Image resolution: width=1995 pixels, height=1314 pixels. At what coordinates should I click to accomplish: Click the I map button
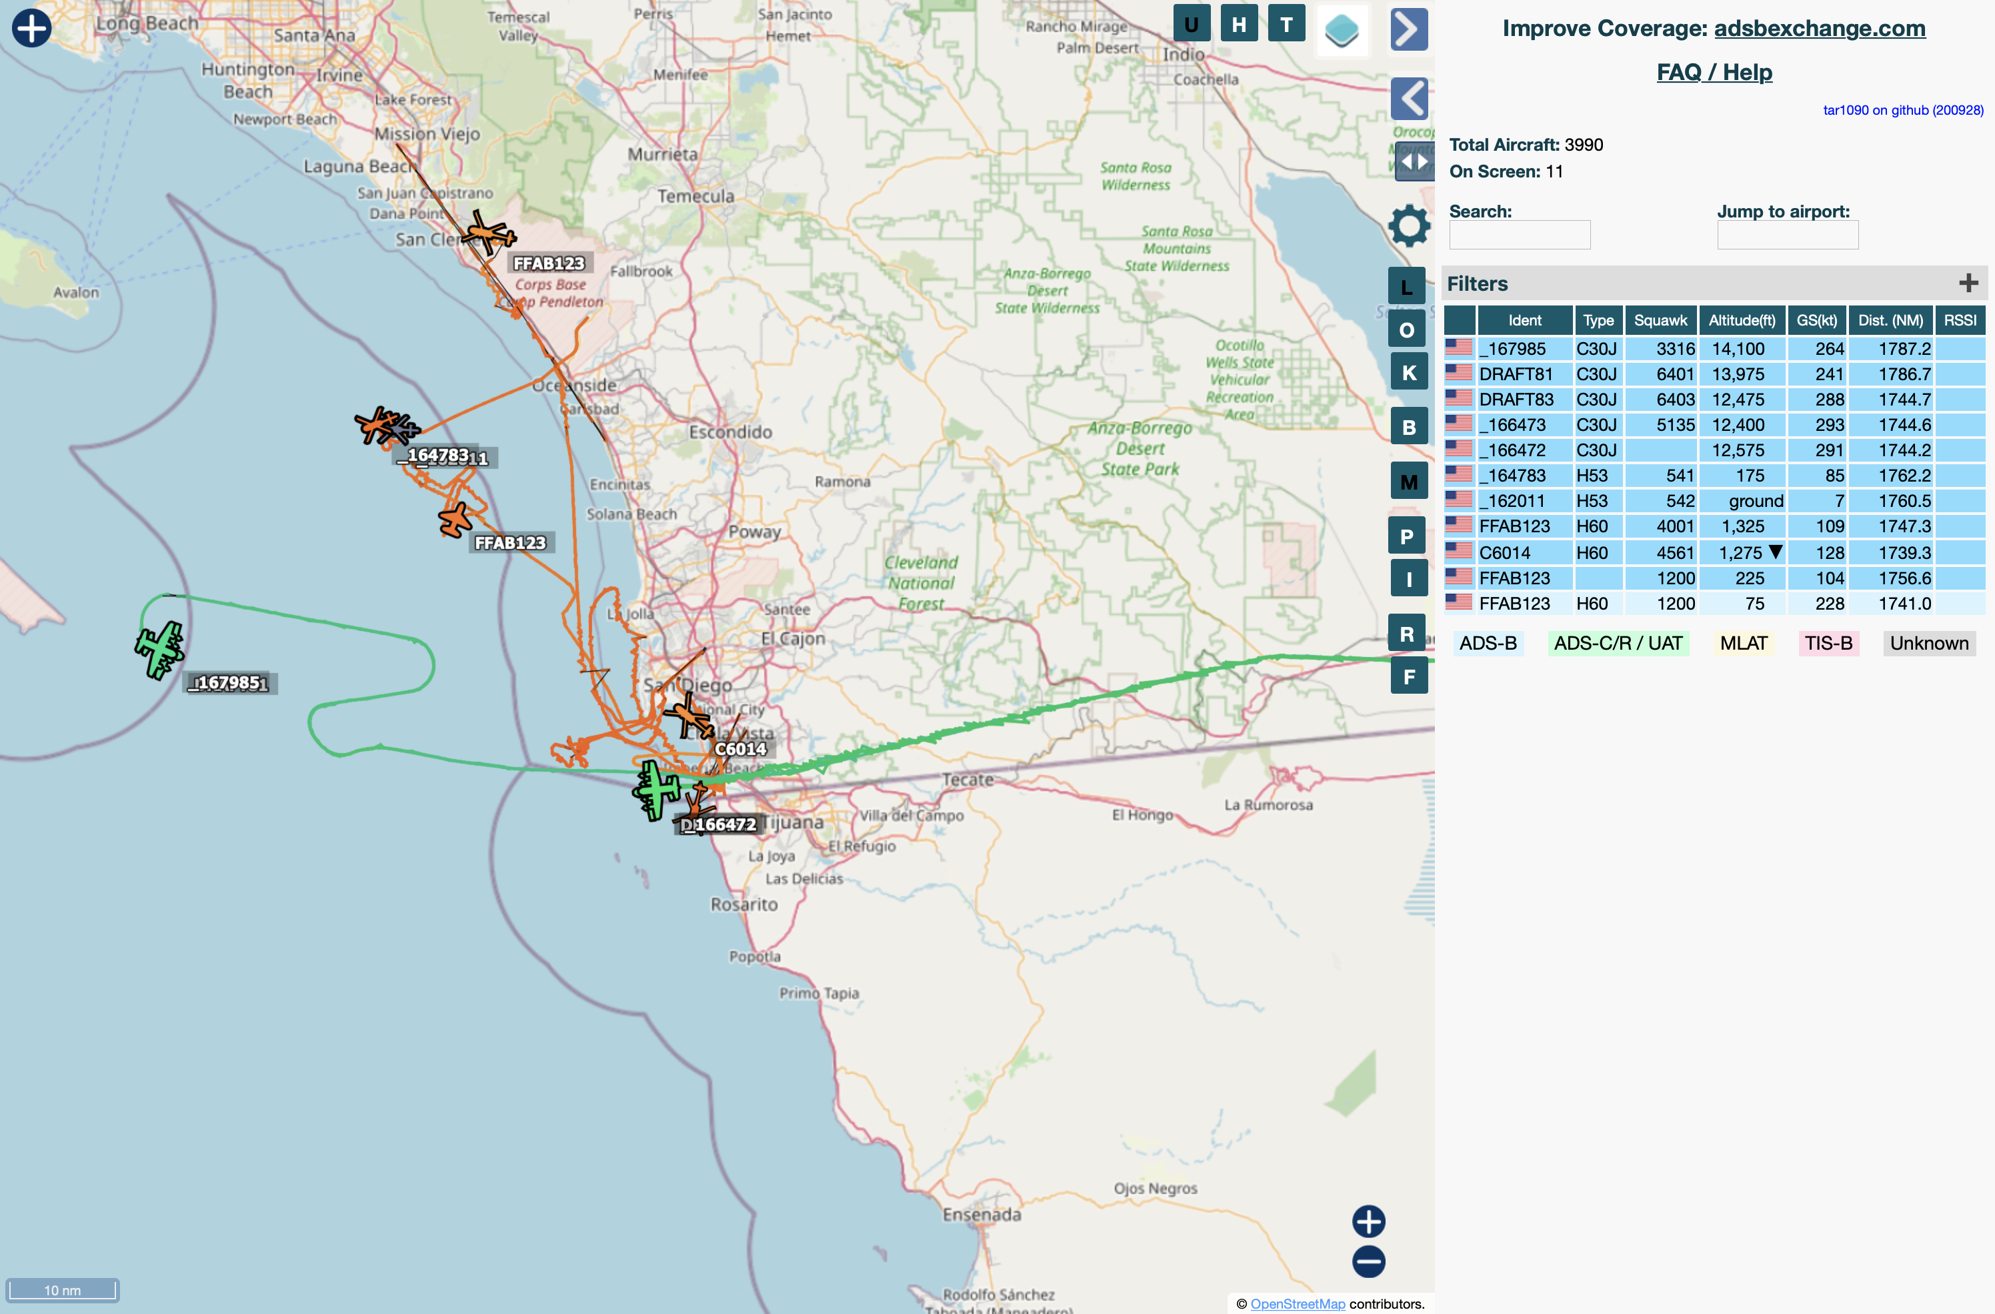click(x=1409, y=580)
